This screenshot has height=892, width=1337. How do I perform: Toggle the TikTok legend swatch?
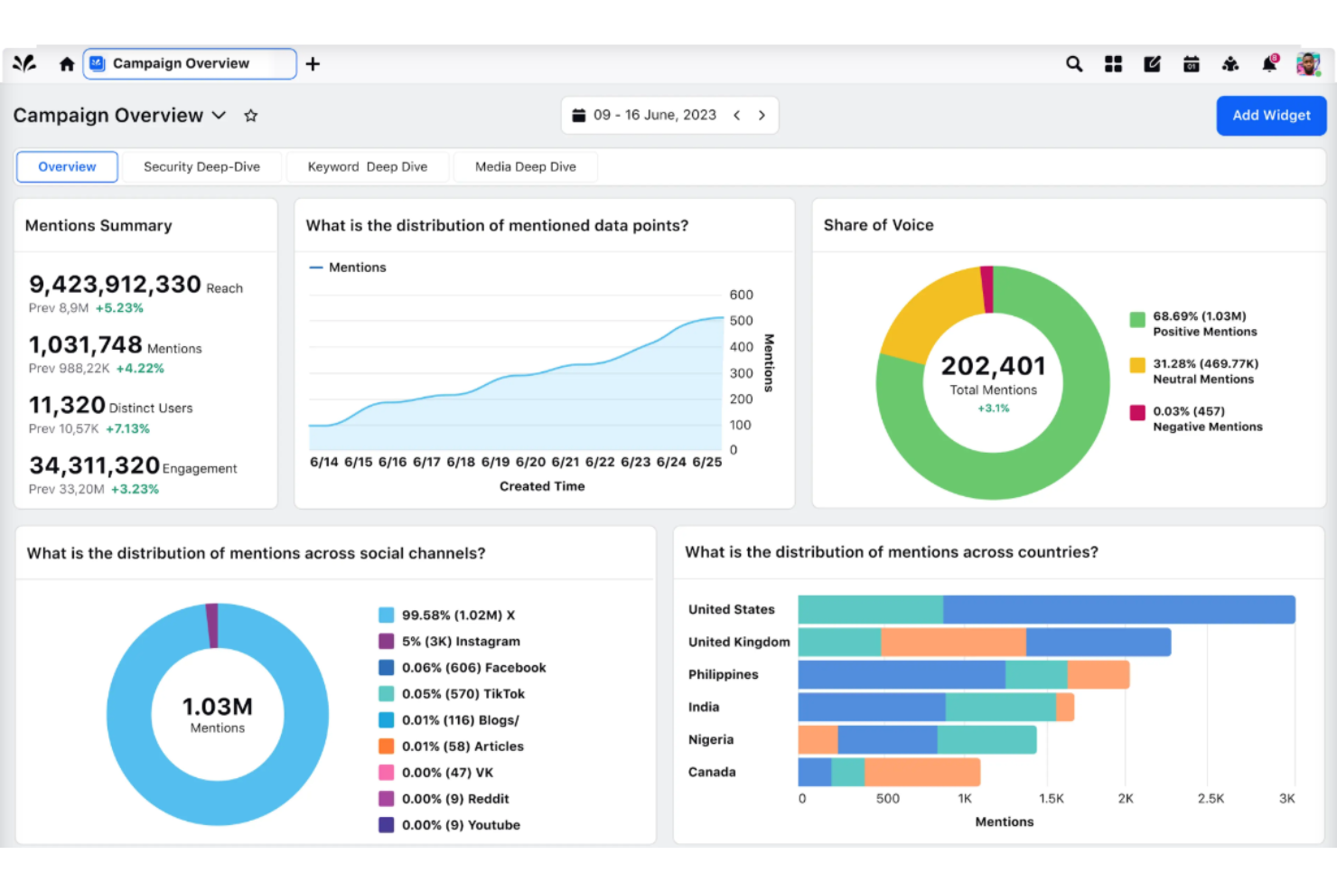click(x=386, y=694)
